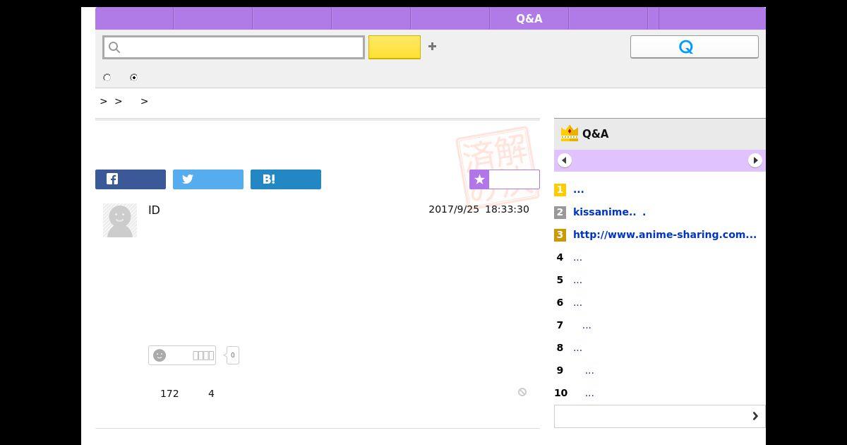Image resolution: width=847 pixels, height=445 pixels.
Task: Open the Q&A tab in purple navigation bar
Action: pyautogui.click(x=529, y=18)
